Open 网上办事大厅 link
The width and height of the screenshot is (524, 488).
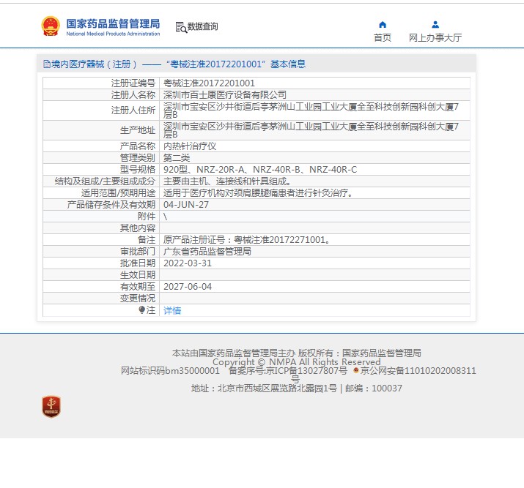tap(435, 38)
